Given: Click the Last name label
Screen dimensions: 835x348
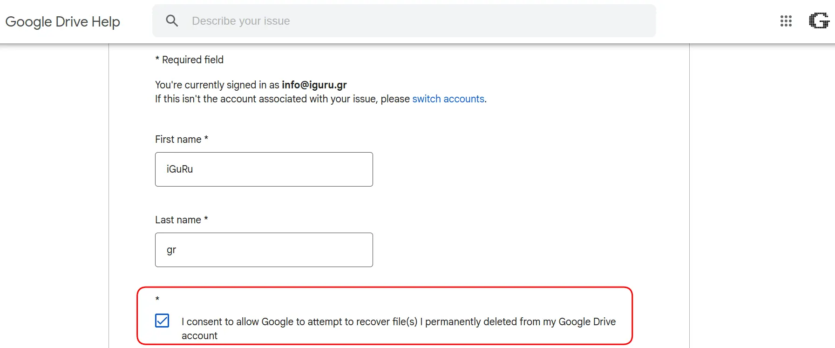Looking at the screenshot, I should click(182, 220).
